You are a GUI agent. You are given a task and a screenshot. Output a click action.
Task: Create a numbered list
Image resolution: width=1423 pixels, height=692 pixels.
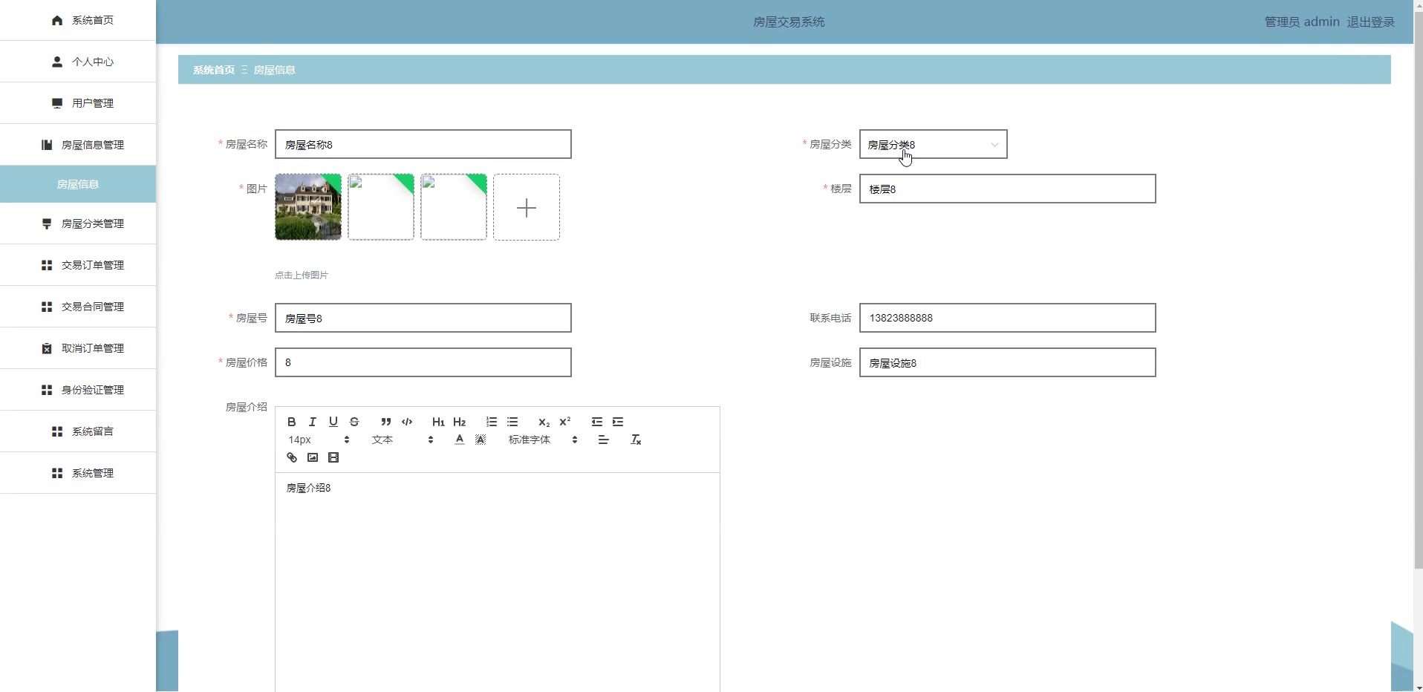point(492,422)
